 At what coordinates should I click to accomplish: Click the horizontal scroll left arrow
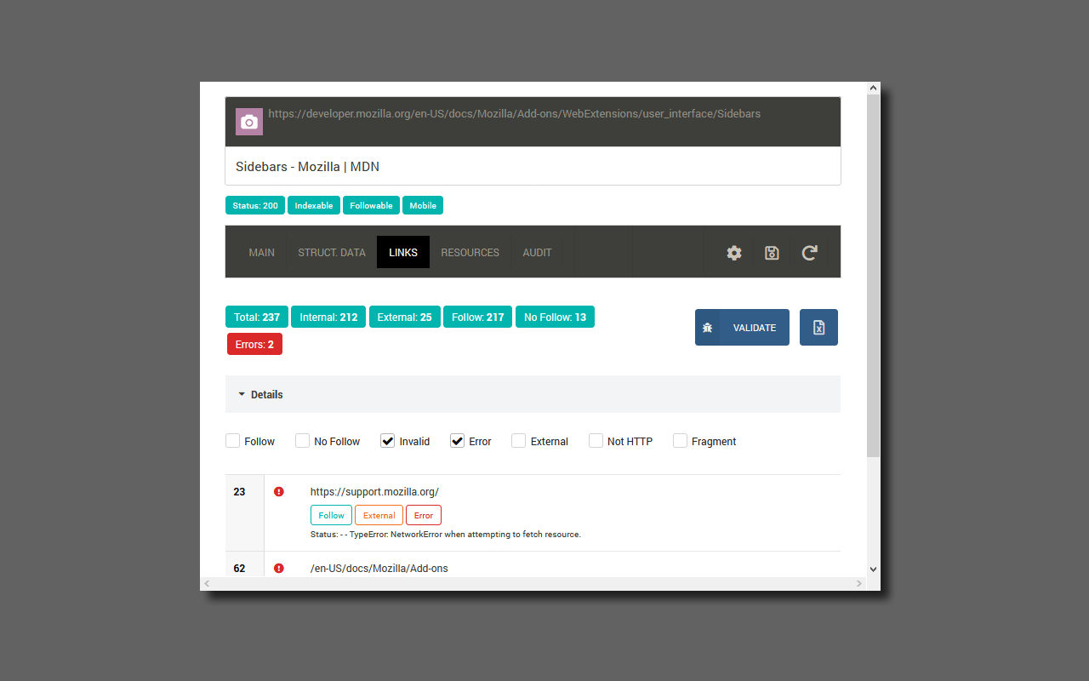(x=207, y=584)
